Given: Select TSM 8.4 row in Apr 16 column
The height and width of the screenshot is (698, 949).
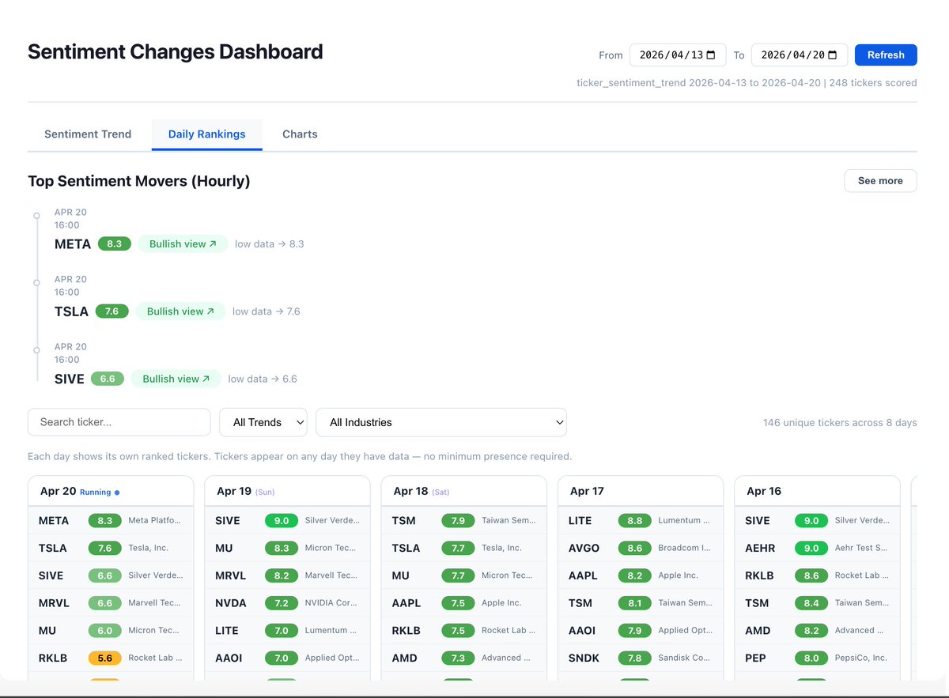Looking at the screenshot, I should [817, 602].
